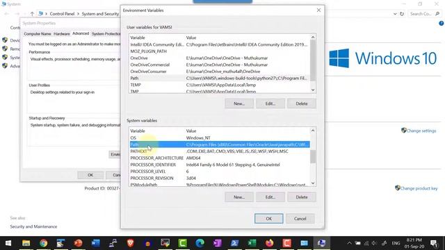This screenshot has width=445, height=250.
Task: Click the system variables scrollbar thumb
Action: pos(313,156)
